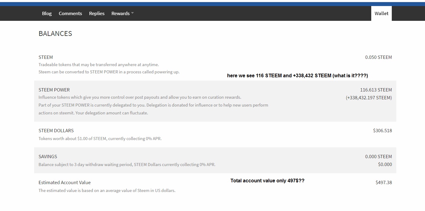Click the delegated +338,432.197 STEEM amount
The image size is (425, 211).
click(369, 98)
